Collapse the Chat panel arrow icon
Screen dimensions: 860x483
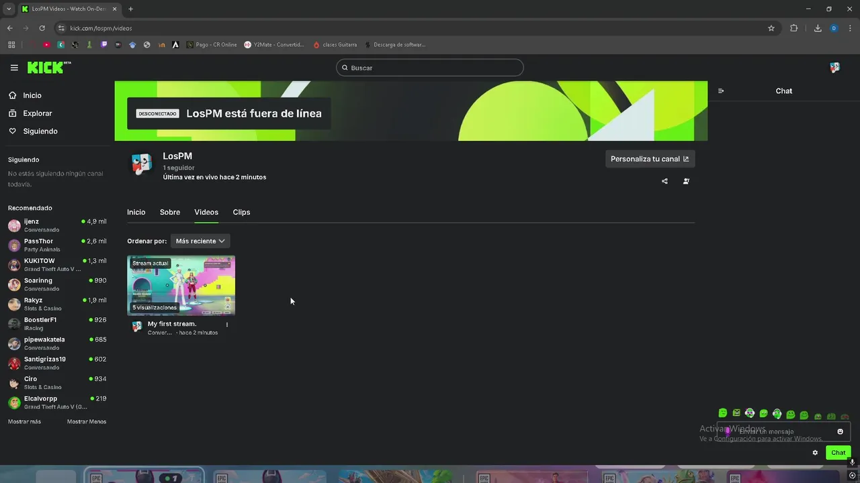(x=721, y=91)
